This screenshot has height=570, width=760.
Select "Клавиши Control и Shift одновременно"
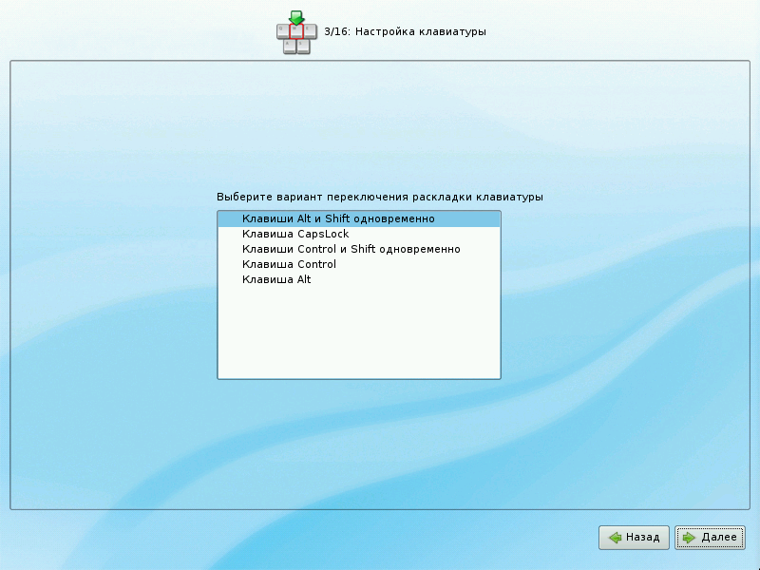351,249
